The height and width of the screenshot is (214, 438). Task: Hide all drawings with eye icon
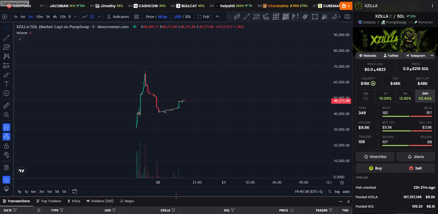6,155
